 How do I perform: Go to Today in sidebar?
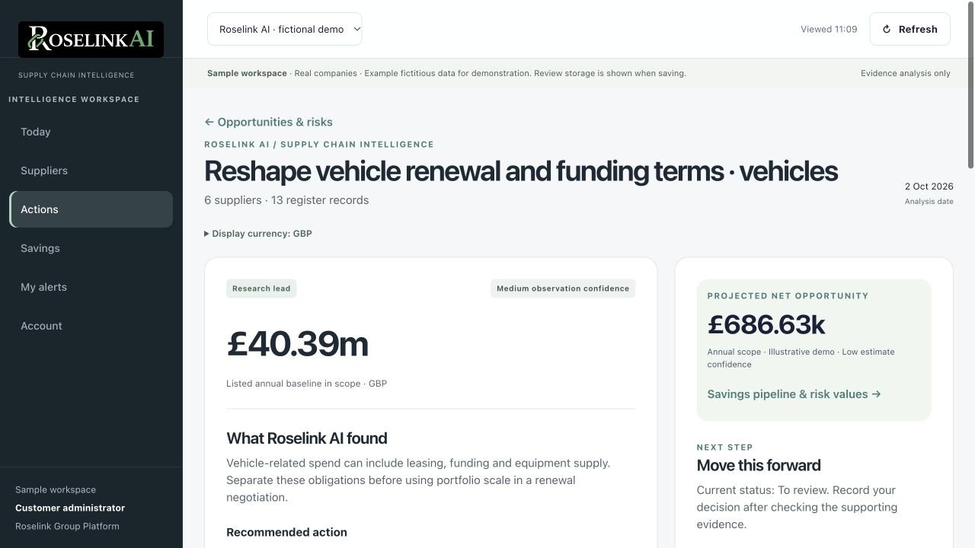click(x=91, y=132)
